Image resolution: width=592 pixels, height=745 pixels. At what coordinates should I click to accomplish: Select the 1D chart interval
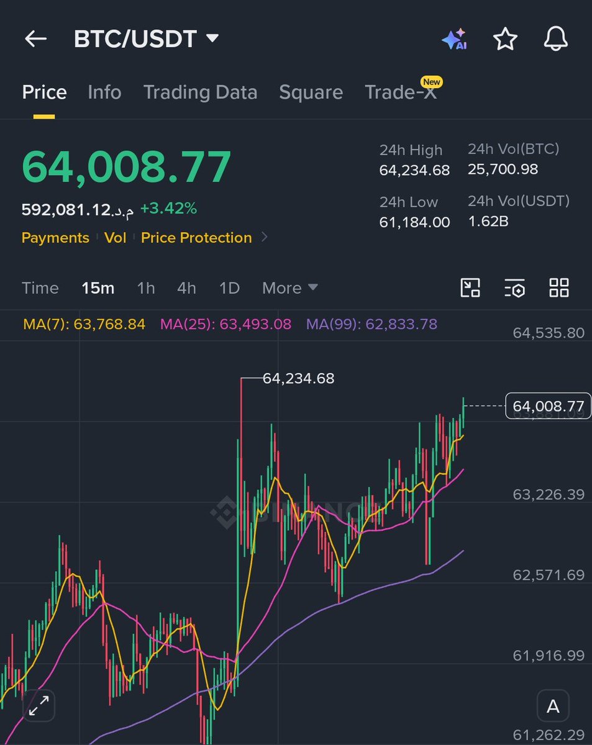[229, 288]
